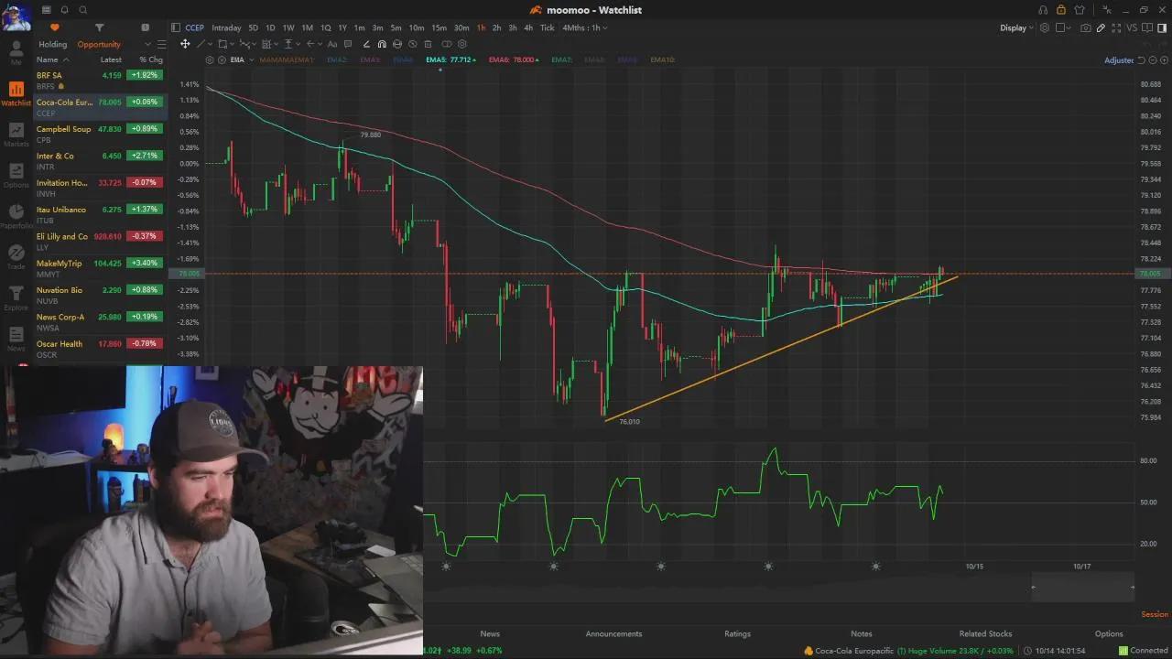
Task: Open the VS compare tool
Action: point(1132,27)
